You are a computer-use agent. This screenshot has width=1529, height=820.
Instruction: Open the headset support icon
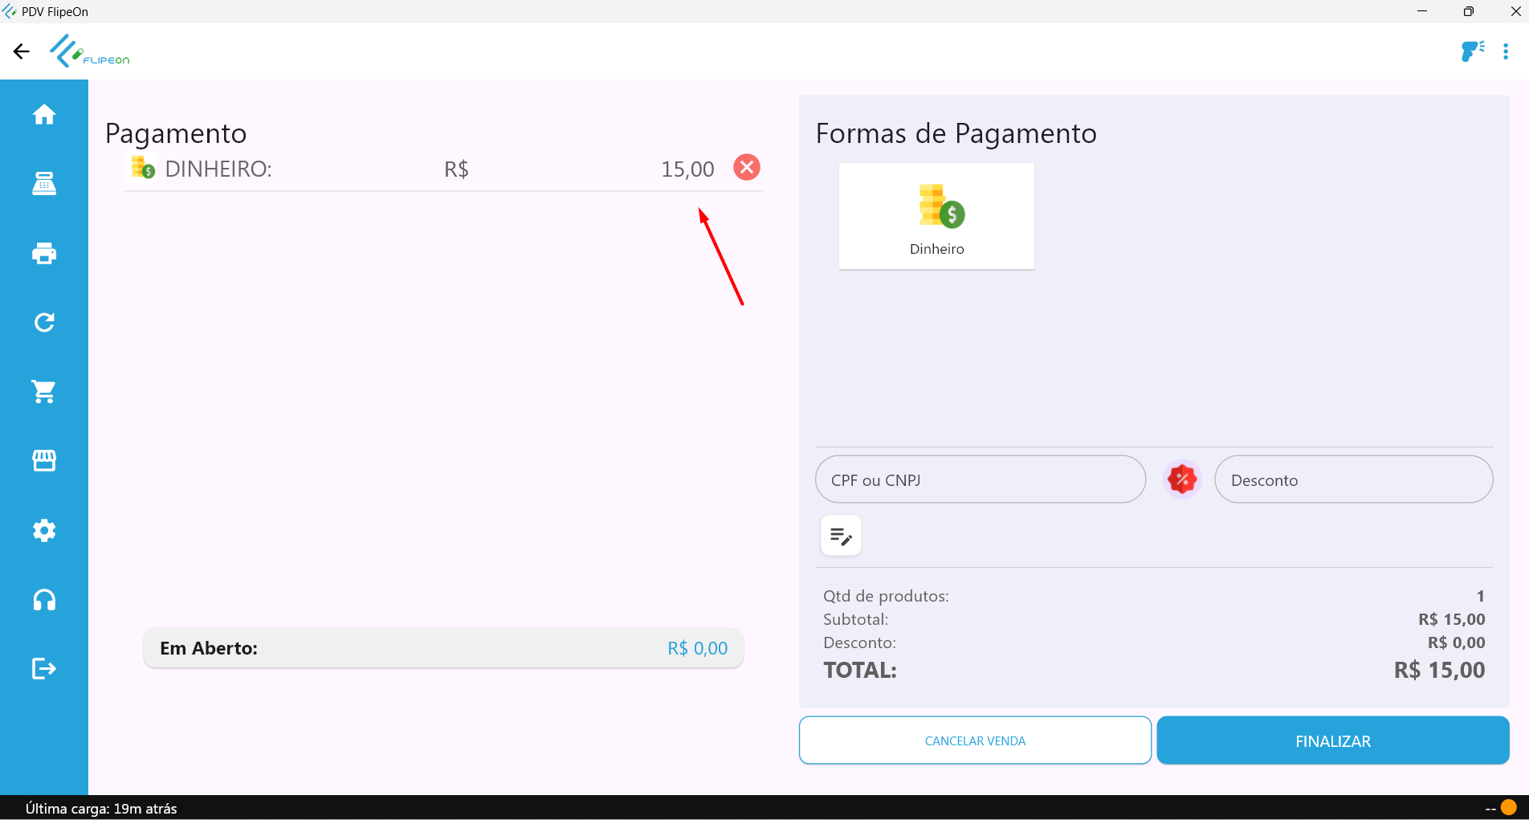coord(44,600)
